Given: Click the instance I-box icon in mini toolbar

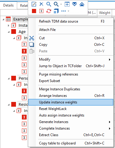Looking at the screenshot, I should (x=41, y=11).
